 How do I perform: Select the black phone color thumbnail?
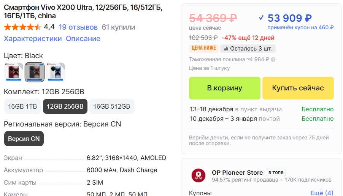click(35, 72)
